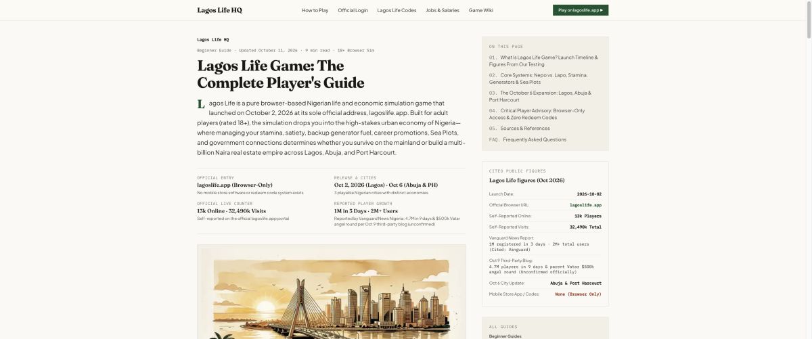Viewport: 812px width, 339px height.
Task: Click '1M in 3 Days · 2M+ Users' value
Action: tap(366, 210)
